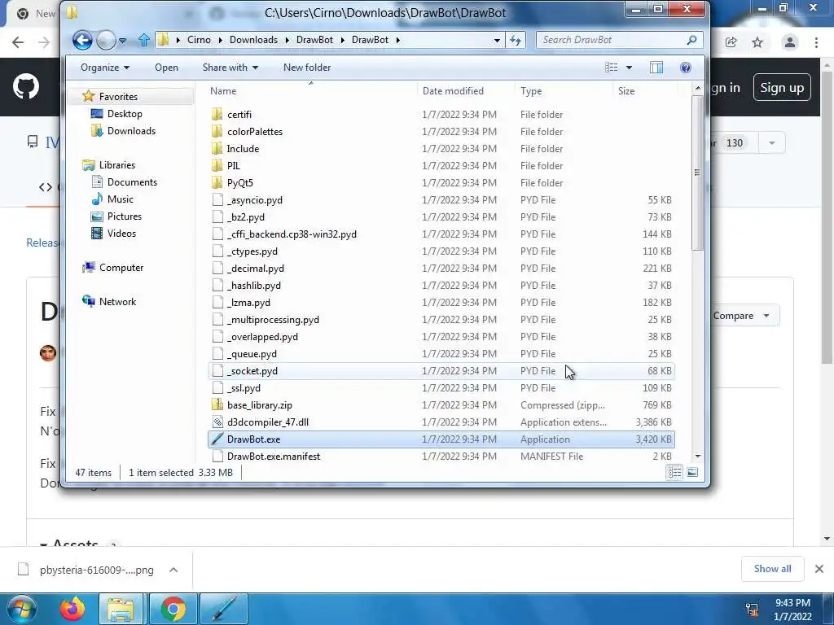
Task: Expand the address bar history dropdown
Action: [497, 40]
